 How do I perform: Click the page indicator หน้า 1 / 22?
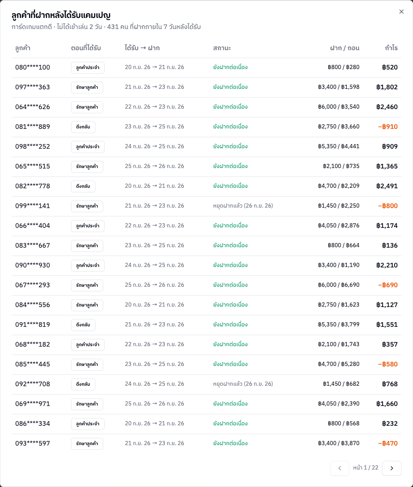pyautogui.click(x=366, y=468)
